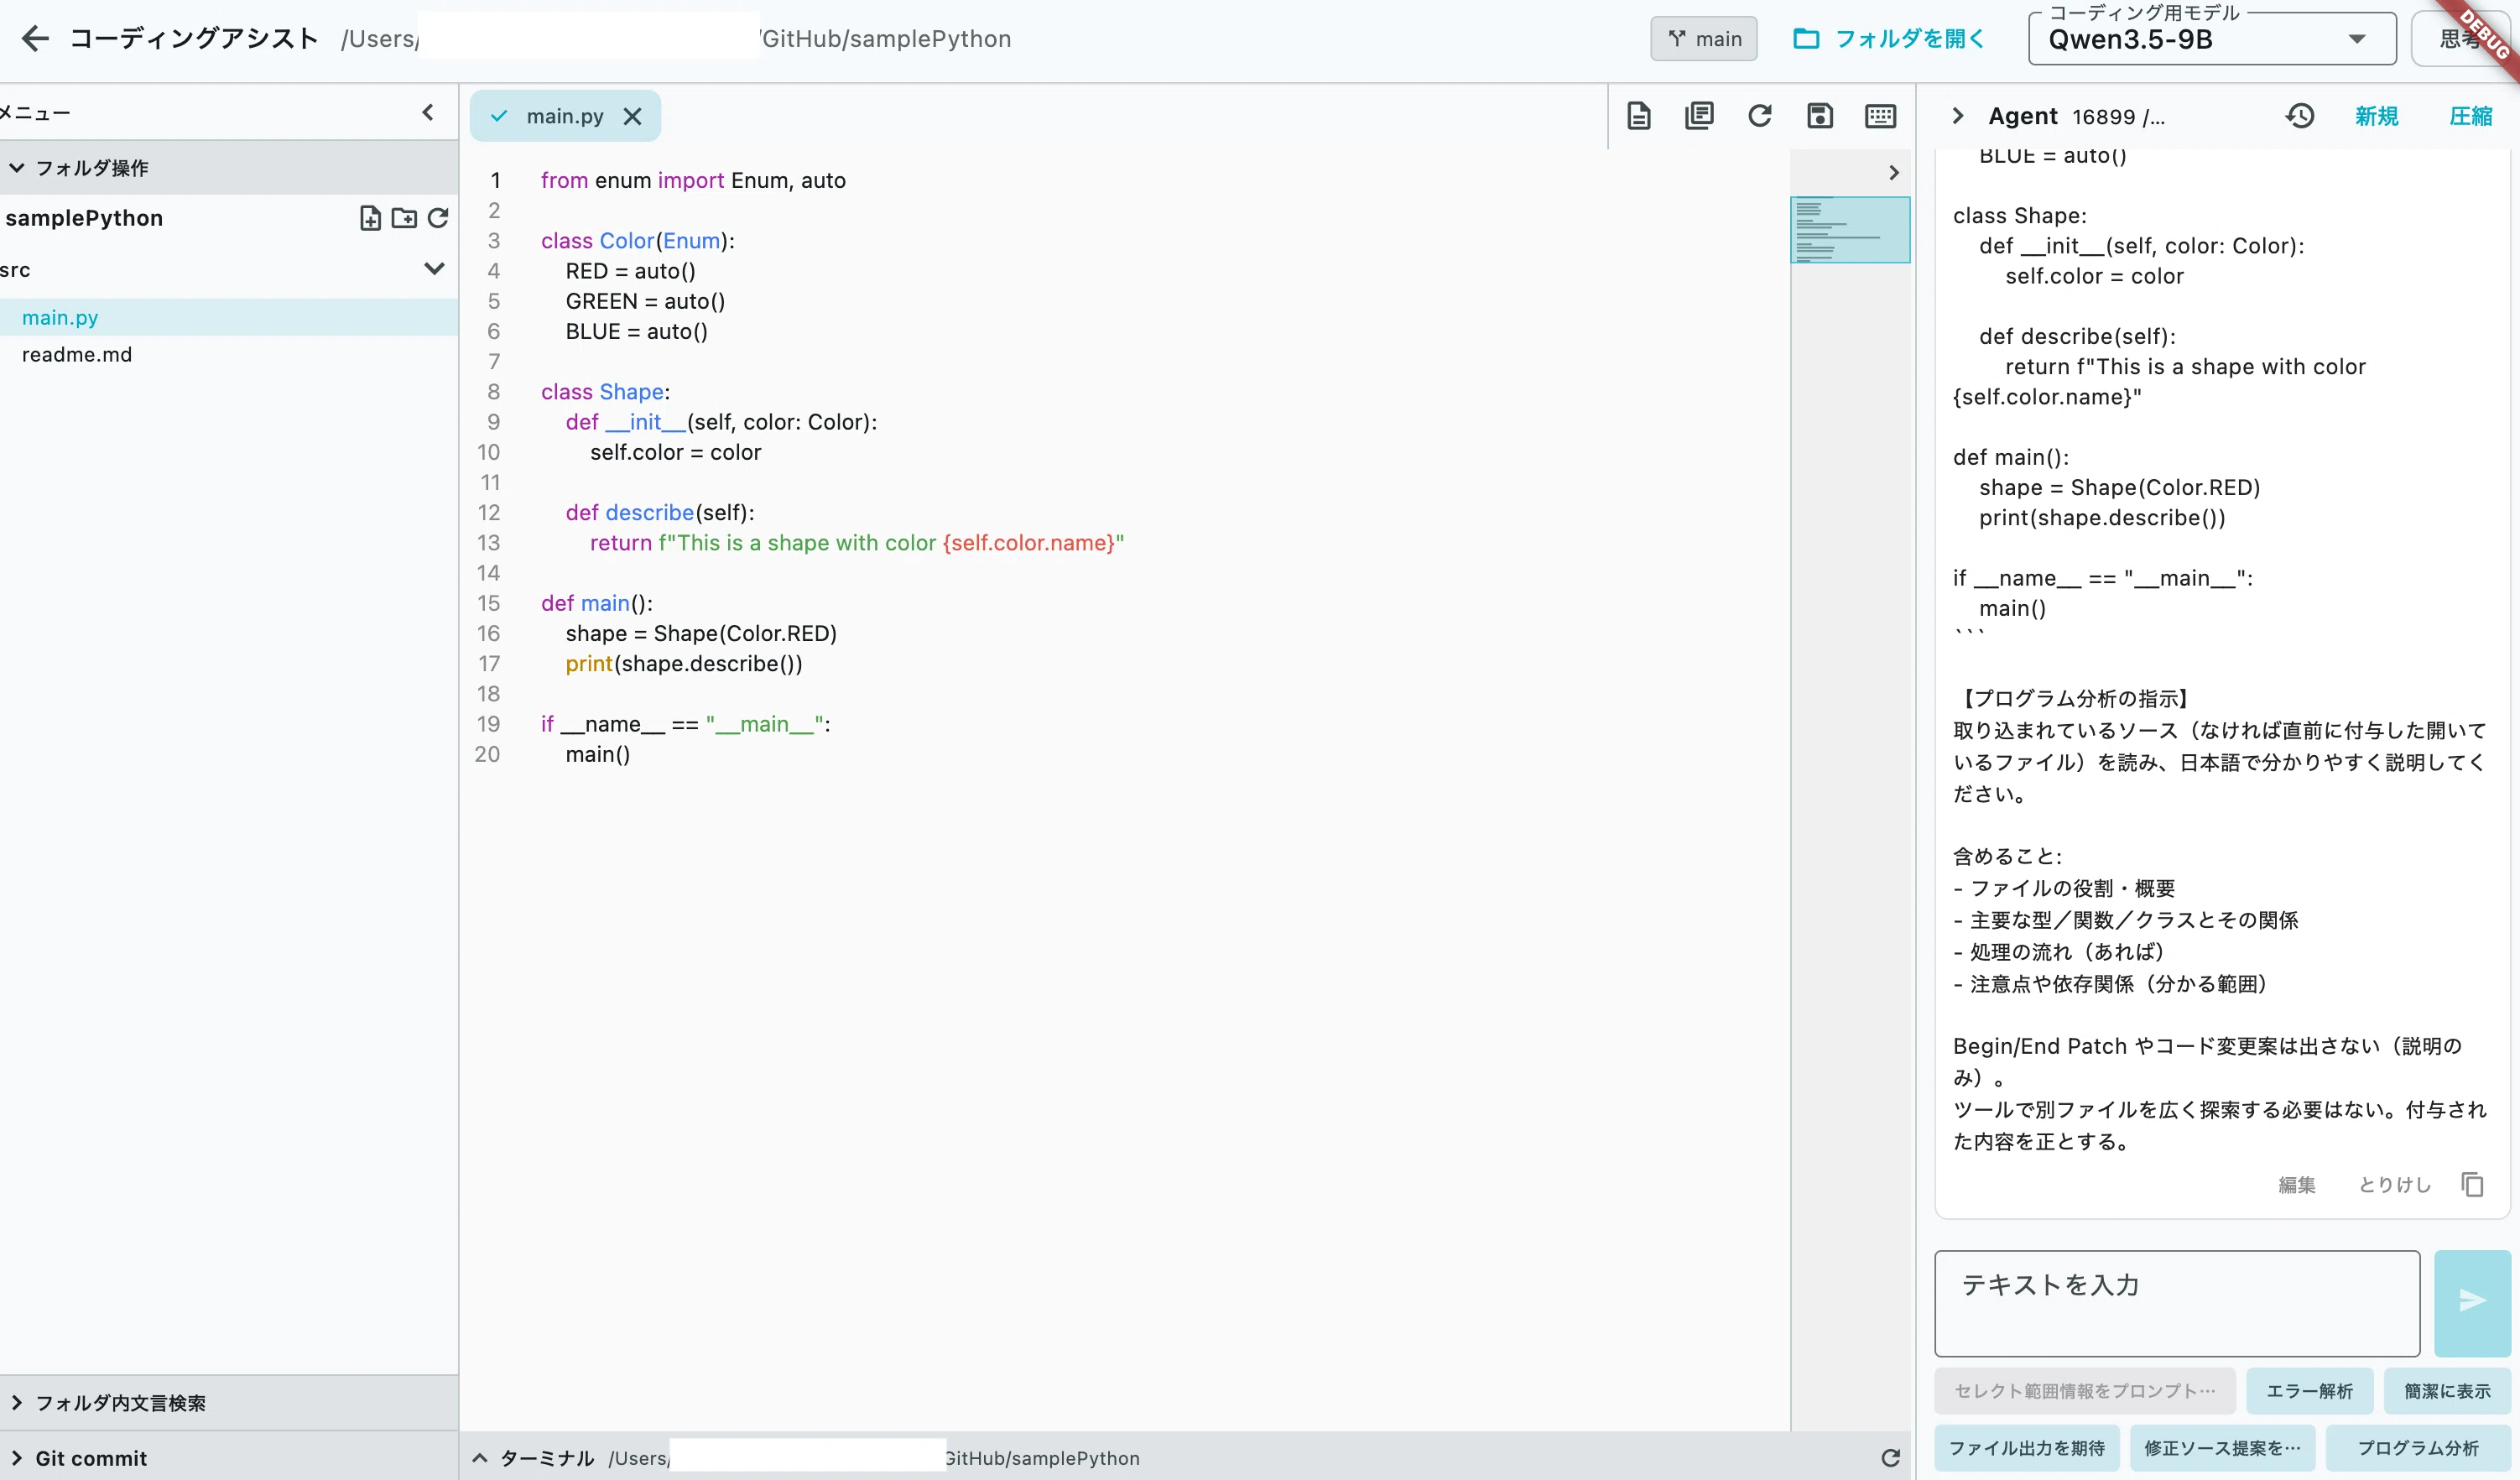Screen dimensions: 2520x1480
Task: Click the プログラム分析 quick button
Action: point(2418,1448)
